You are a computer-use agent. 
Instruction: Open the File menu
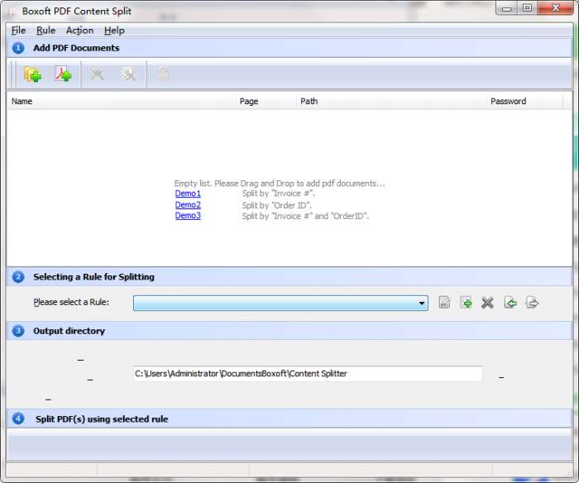(x=18, y=31)
